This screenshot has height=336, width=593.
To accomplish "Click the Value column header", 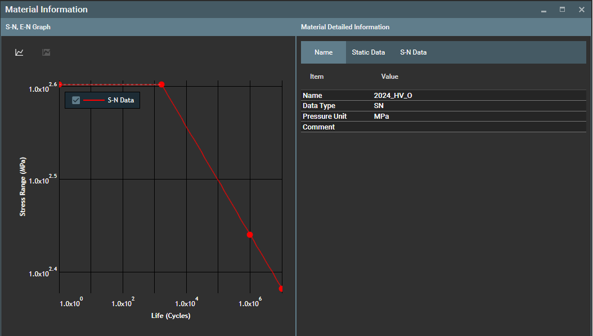I will pyautogui.click(x=389, y=77).
